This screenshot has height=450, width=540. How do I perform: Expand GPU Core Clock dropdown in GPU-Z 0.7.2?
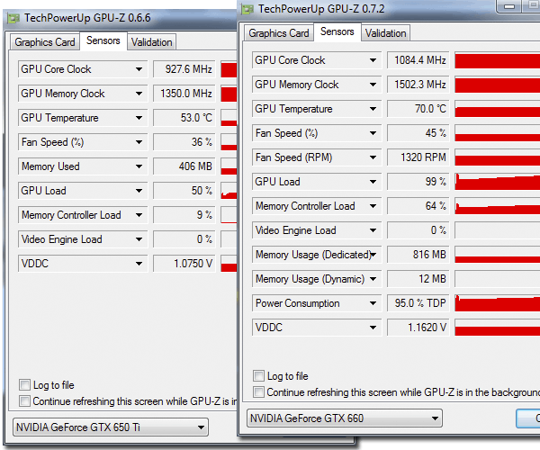point(373,60)
